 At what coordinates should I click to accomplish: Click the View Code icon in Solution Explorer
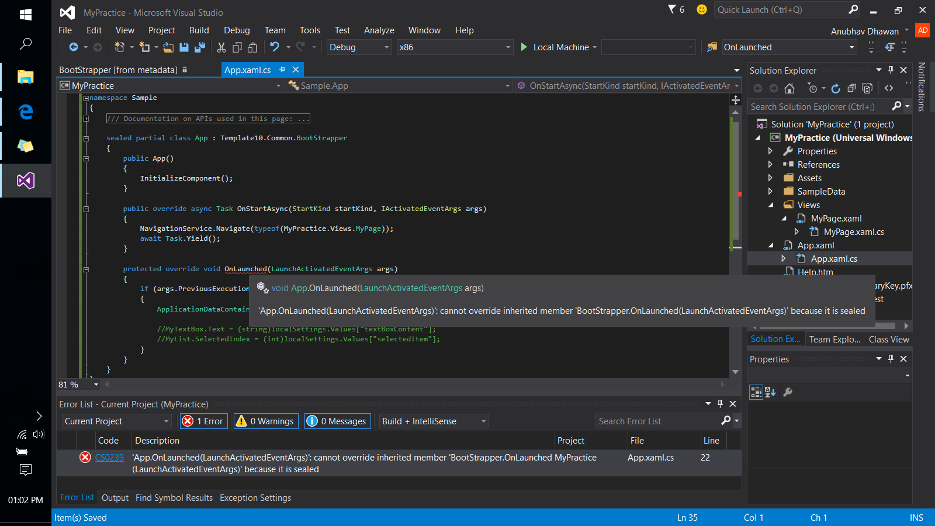[889, 88]
